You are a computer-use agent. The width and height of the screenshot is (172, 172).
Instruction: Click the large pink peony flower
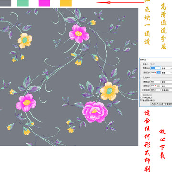point(95,112)
